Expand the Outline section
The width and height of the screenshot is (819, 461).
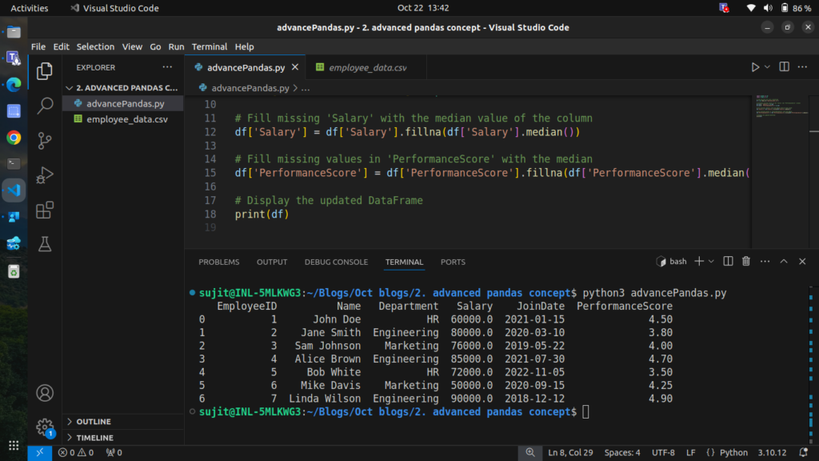[94, 422]
